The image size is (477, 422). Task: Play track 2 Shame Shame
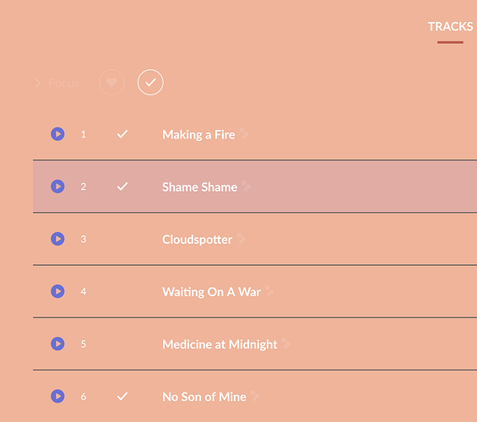57,187
